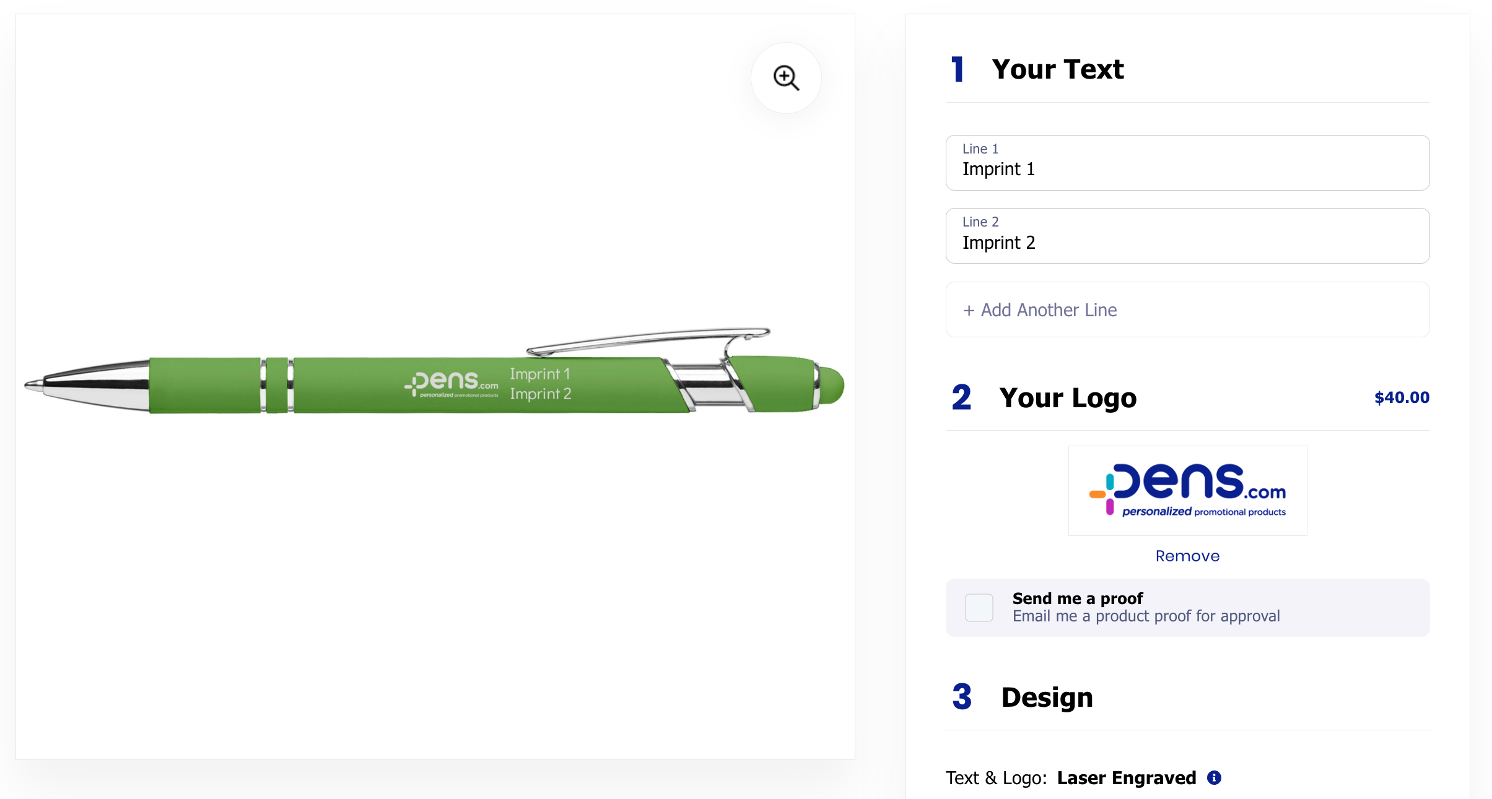Click the green stylus tip of the pen
Viewport: 1492px width, 799px height.
coord(832,385)
